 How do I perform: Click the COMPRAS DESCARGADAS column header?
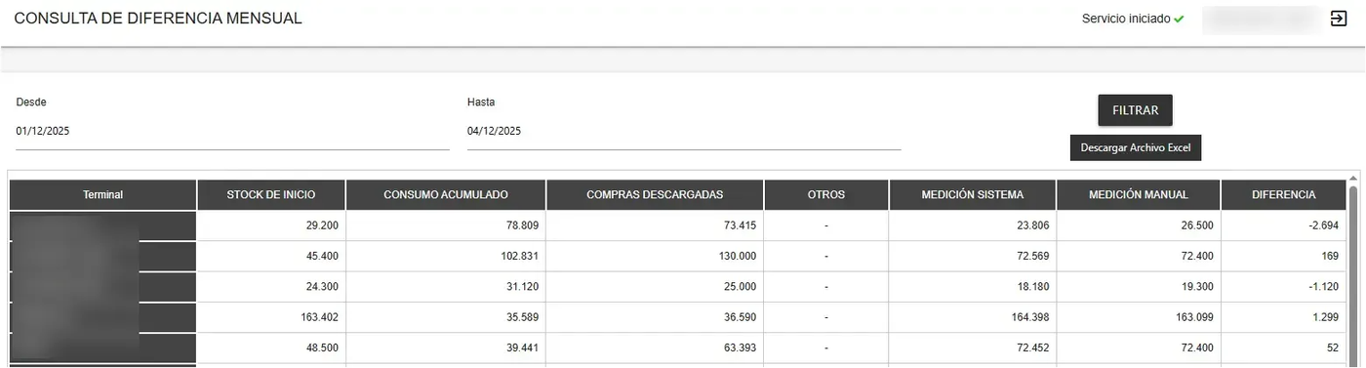655,194
